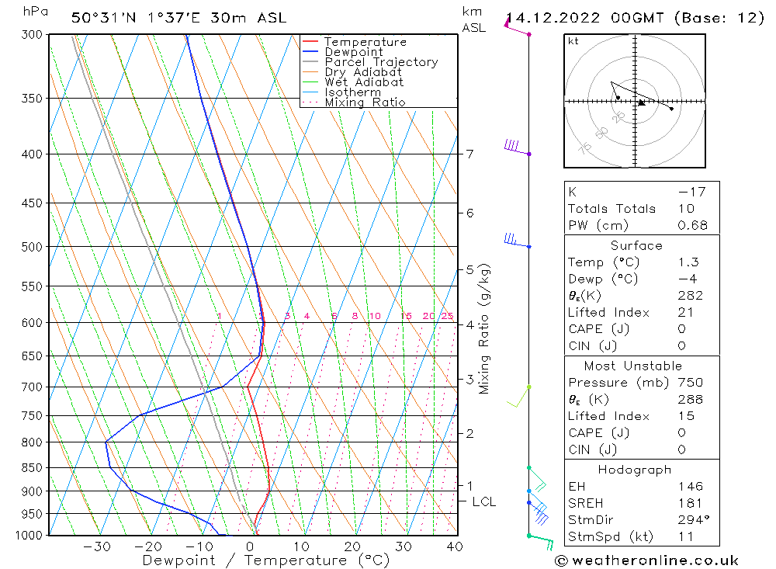
Task: Click the kt label in hodograph
Action: [573, 41]
